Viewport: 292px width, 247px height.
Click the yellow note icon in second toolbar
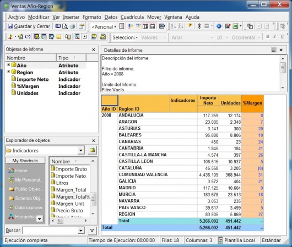(59, 37)
